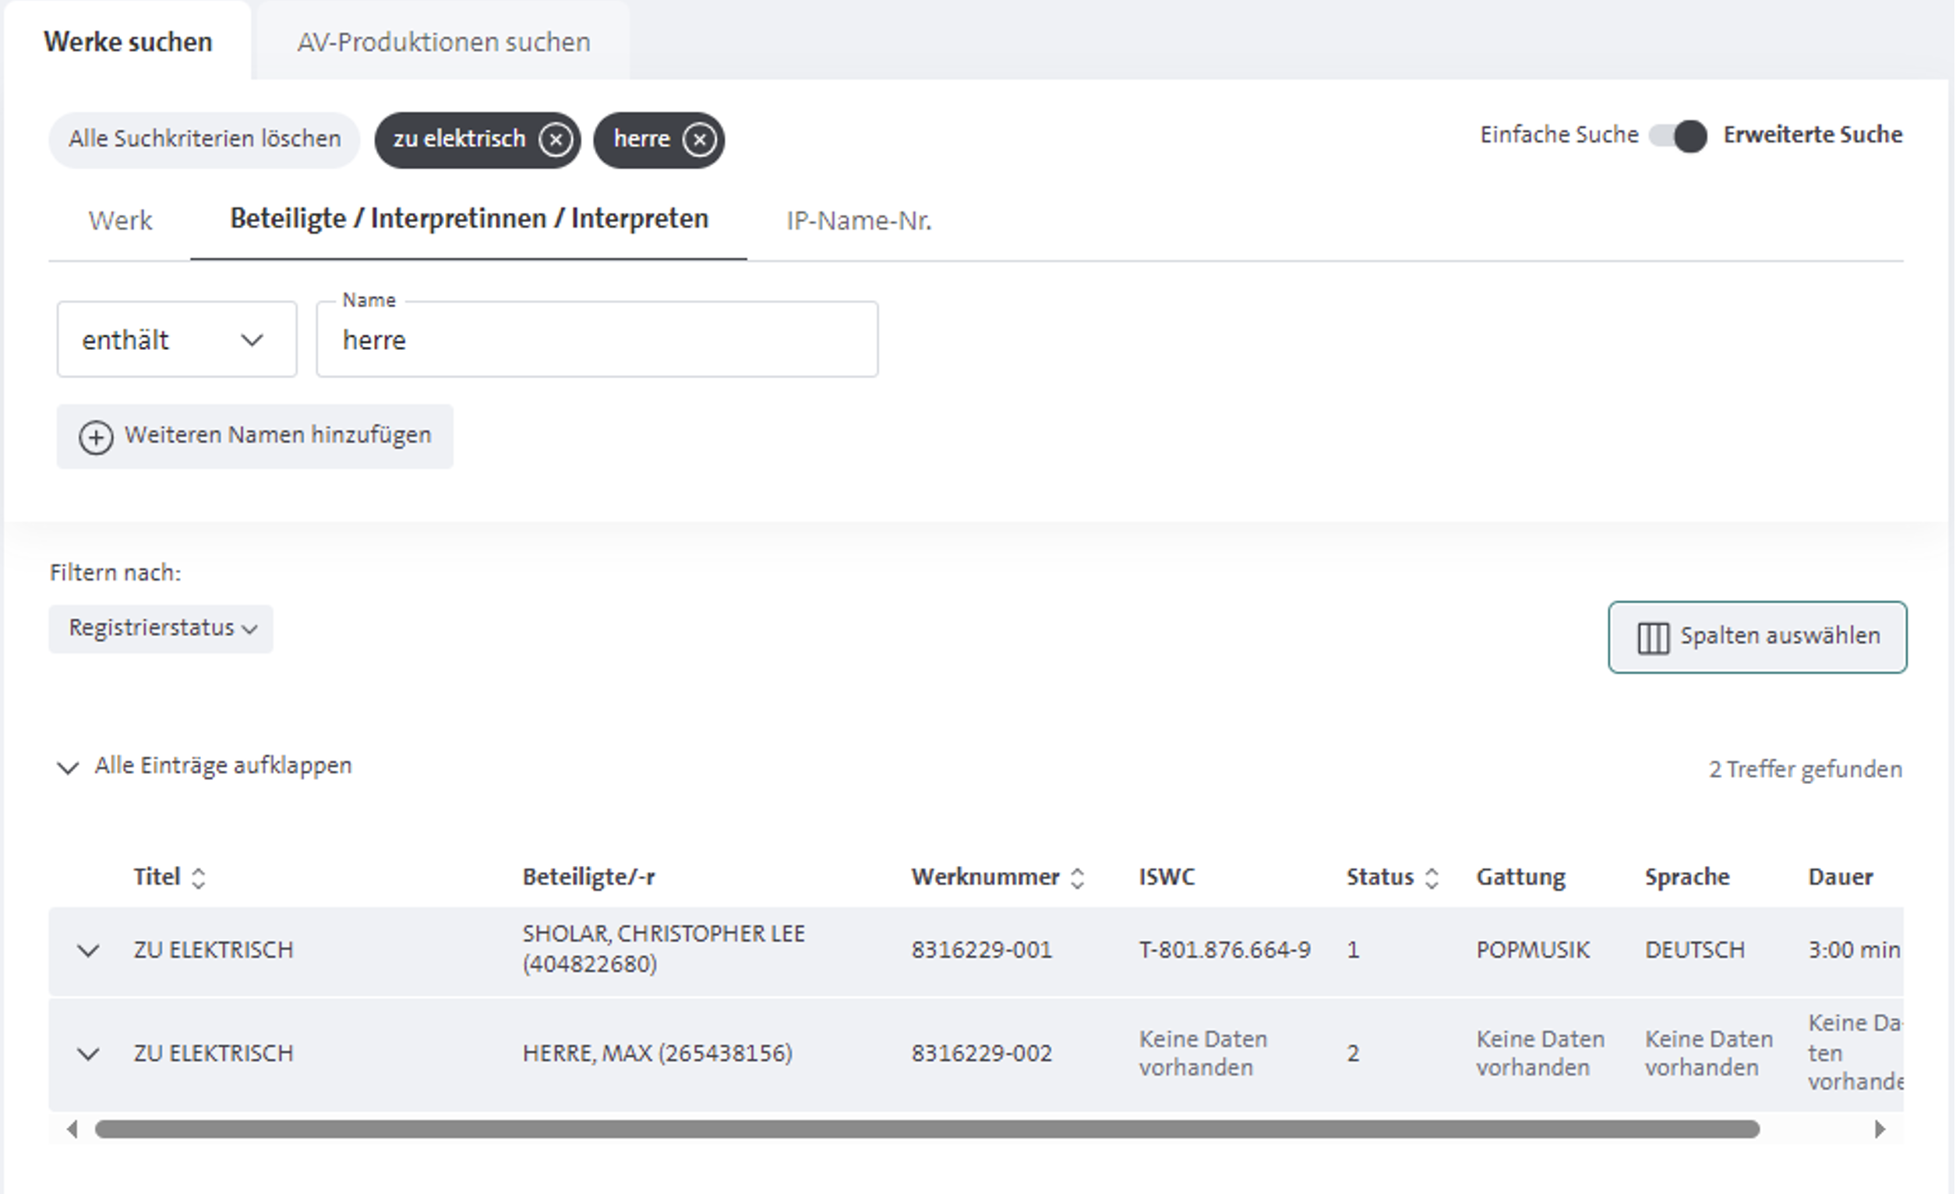Toggle between Einfache and Erweiterte Suche
The height and width of the screenshot is (1194, 1956).
coord(1677,136)
